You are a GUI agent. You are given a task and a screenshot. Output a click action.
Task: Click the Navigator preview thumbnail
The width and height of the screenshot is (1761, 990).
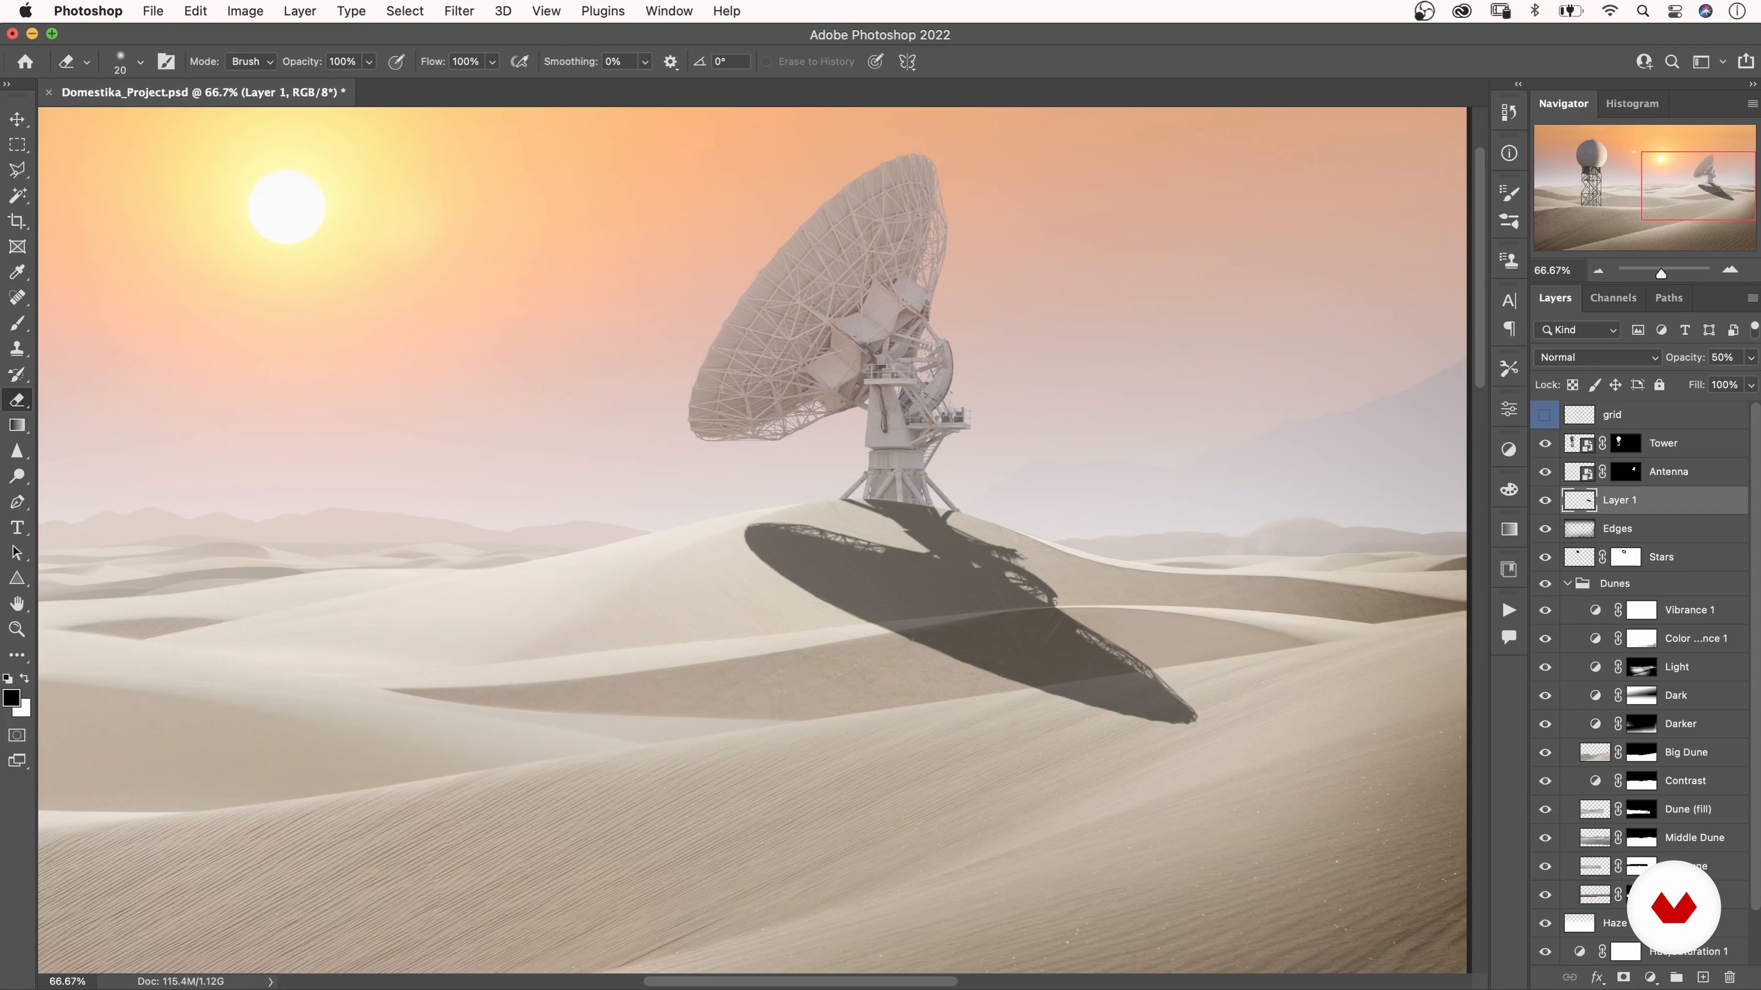(x=1644, y=187)
